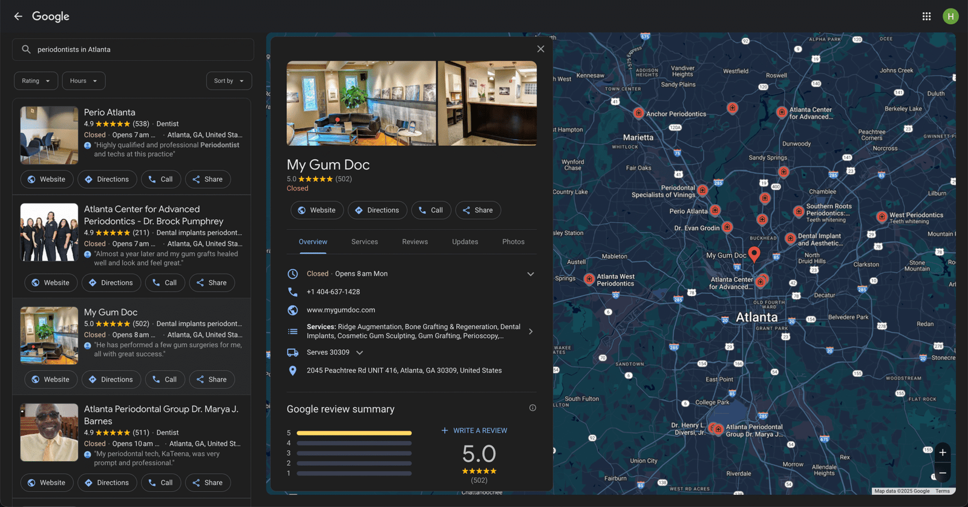Image resolution: width=968 pixels, height=507 pixels.
Task: Expand the opening hours chevron
Action: pyautogui.click(x=531, y=274)
